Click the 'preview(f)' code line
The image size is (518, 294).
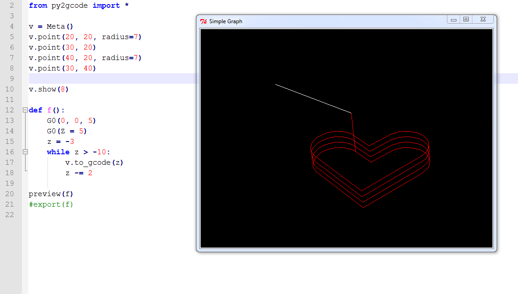coord(51,194)
